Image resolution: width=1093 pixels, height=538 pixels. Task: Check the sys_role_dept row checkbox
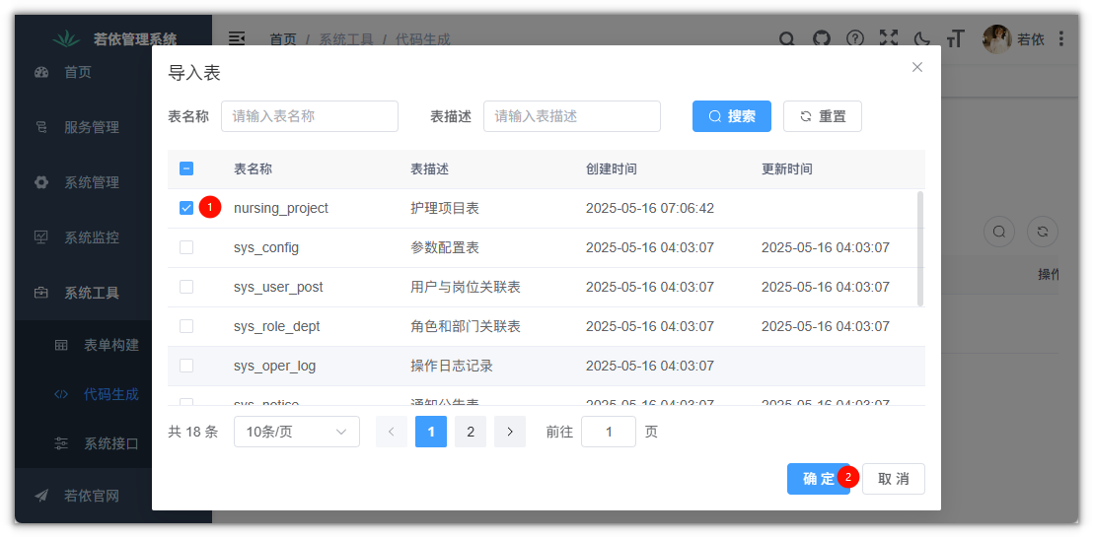click(186, 326)
